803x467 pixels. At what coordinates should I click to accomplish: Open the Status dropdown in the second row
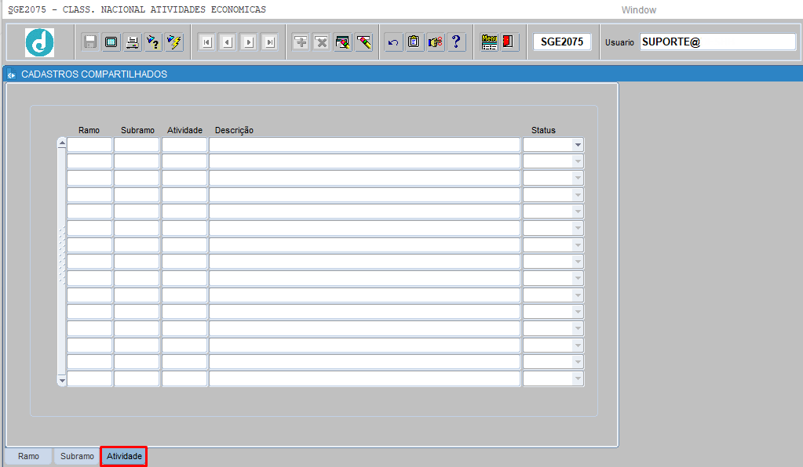tap(578, 161)
